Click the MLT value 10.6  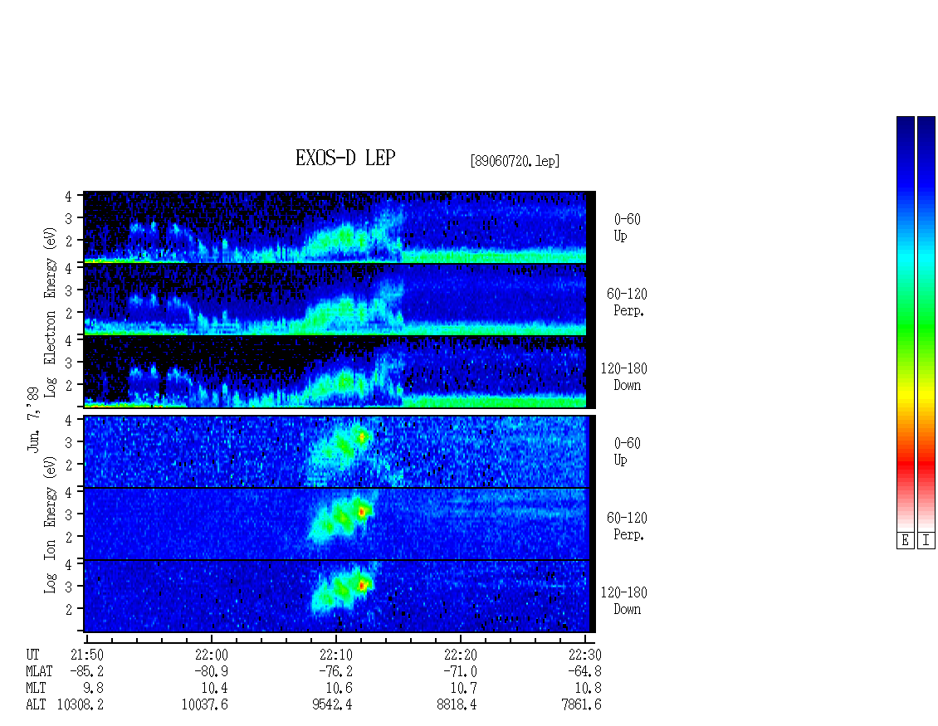point(340,689)
